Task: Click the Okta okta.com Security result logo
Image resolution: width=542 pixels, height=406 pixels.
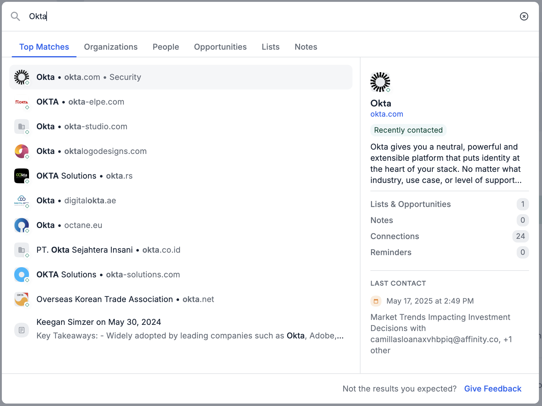Action: click(x=22, y=77)
